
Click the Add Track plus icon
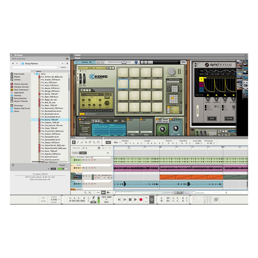point(99,148)
